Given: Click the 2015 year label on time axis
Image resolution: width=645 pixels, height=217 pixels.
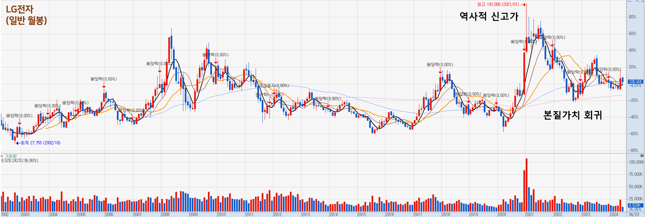Looking at the screenshot, I should pos(362,214).
